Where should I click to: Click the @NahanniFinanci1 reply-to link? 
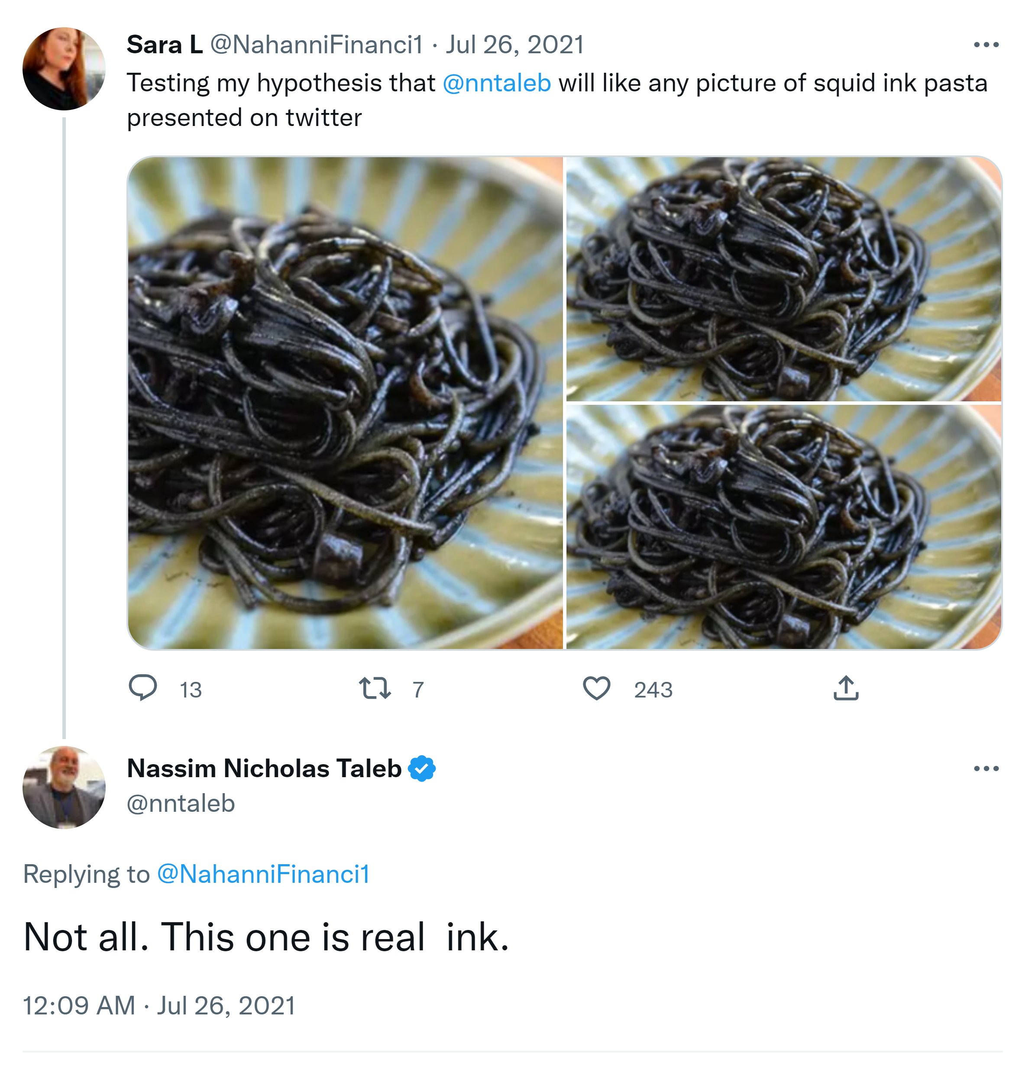click(x=263, y=874)
